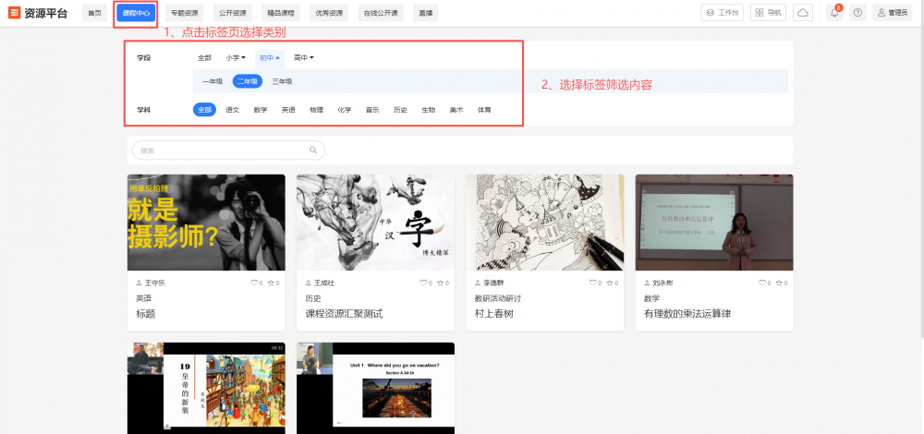Click the 管理员 user account button
The image size is (924, 434).
tap(892, 13)
